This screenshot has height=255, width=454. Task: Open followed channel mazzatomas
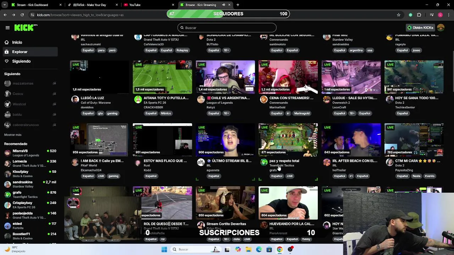(30, 83)
